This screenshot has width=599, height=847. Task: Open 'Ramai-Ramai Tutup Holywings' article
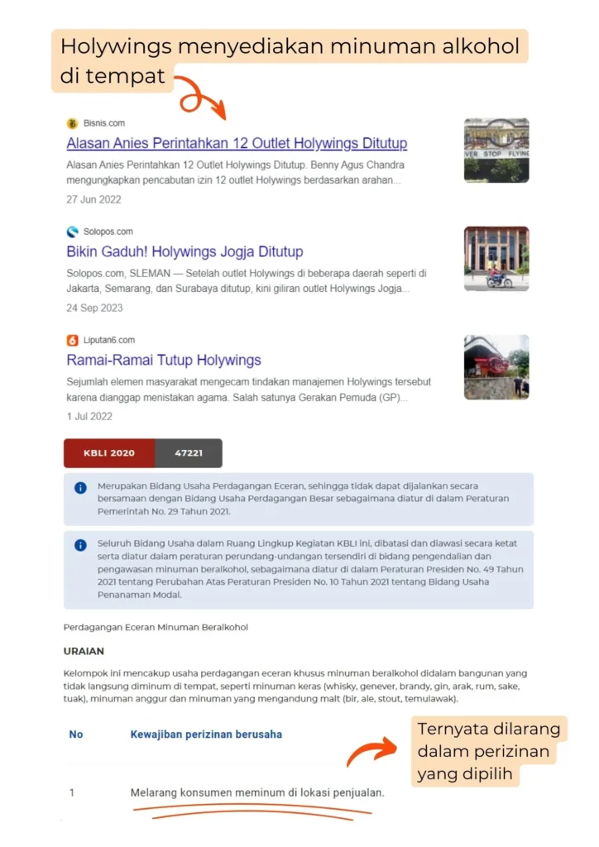coord(164,361)
